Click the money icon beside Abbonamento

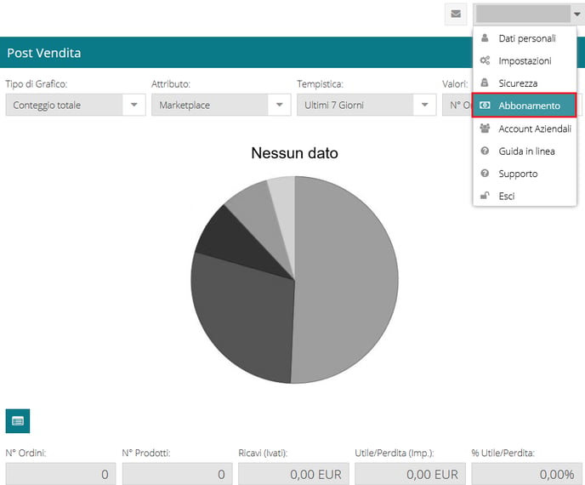tap(485, 106)
